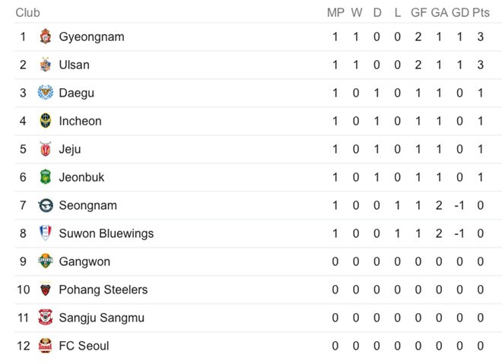Click the Pohang Steelers crest icon
Image resolution: width=502 pixels, height=364 pixels.
coord(46,290)
